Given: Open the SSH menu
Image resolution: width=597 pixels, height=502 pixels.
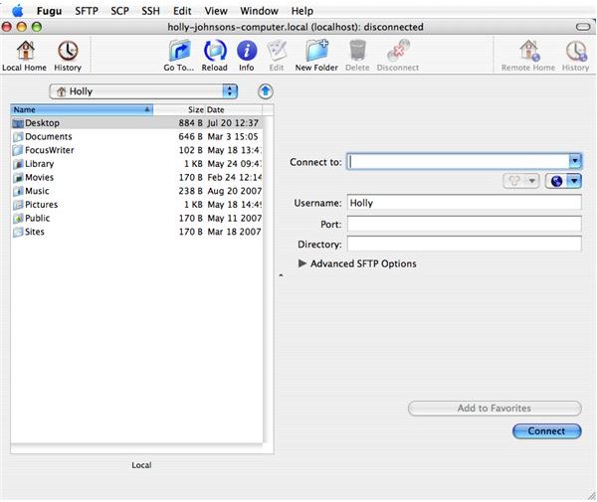Looking at the screenshot, I should [151, 11].
